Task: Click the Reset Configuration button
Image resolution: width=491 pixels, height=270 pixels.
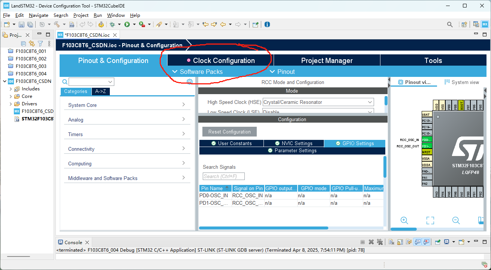Action: 229,132
